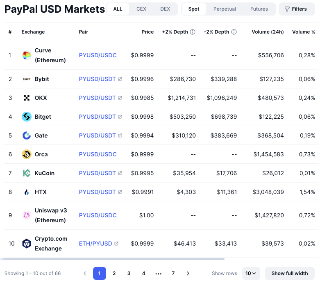Click the Curve (Ethereum) exchange logo
Viewport: 320px width, 282px height.
[27, 55]
